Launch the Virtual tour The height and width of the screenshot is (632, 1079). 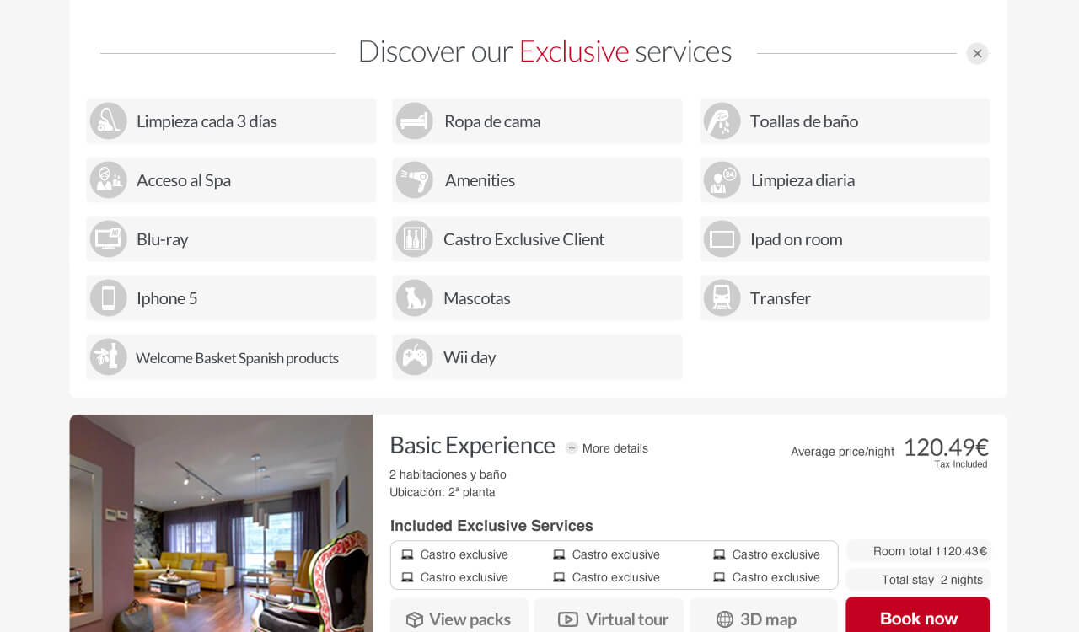tap(613, 619)
